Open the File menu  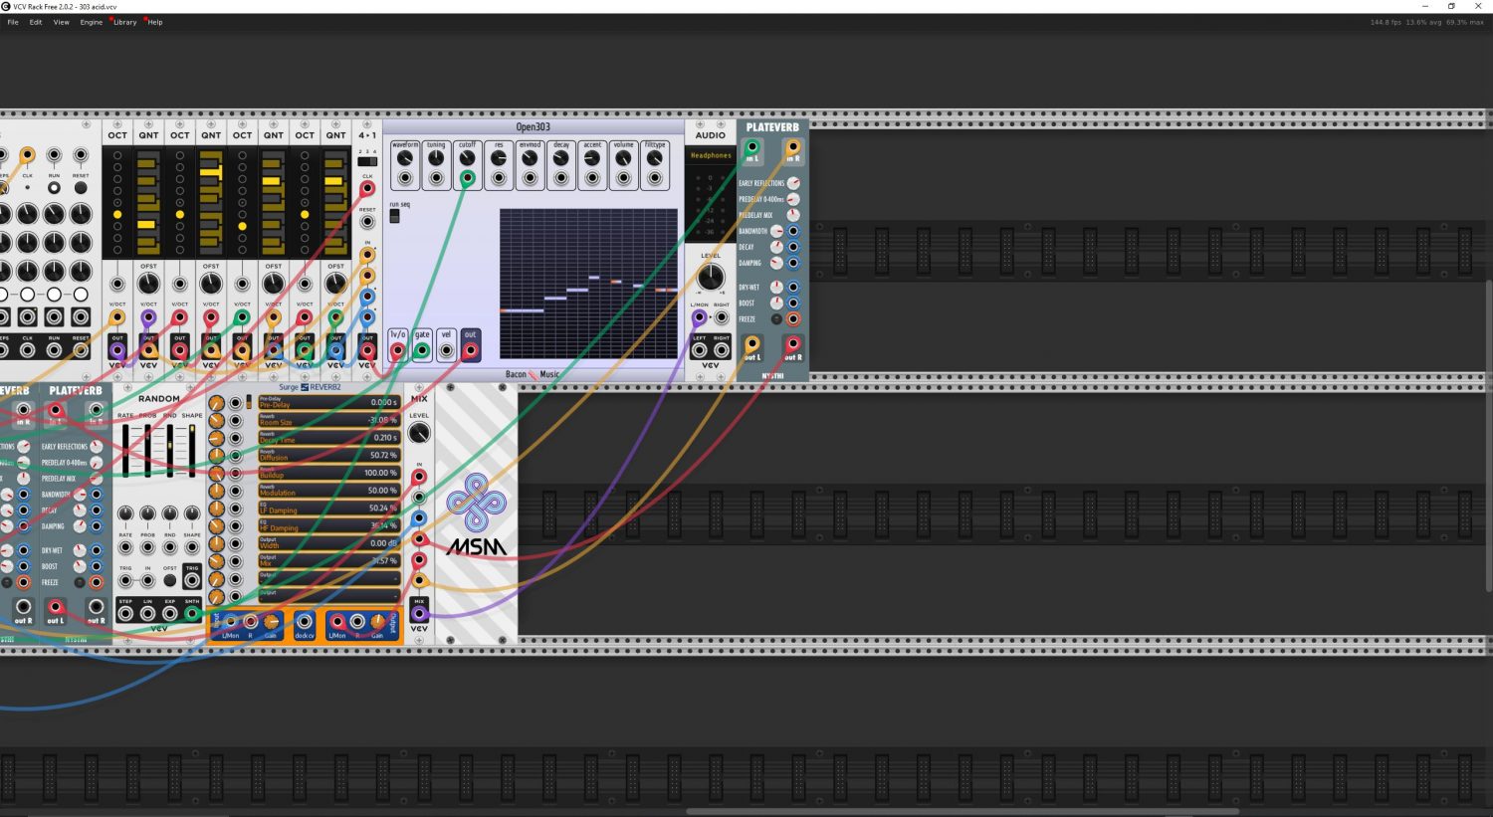click(13, 22)
